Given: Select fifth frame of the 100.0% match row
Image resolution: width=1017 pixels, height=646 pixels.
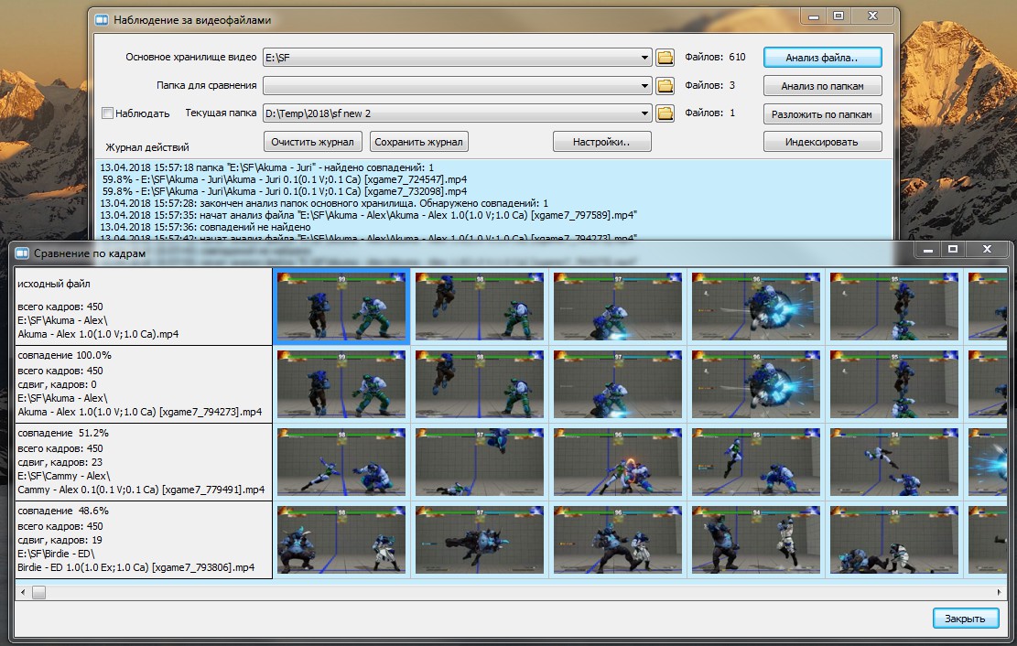Looking at the screenshot, I should (x=893, y=384).
